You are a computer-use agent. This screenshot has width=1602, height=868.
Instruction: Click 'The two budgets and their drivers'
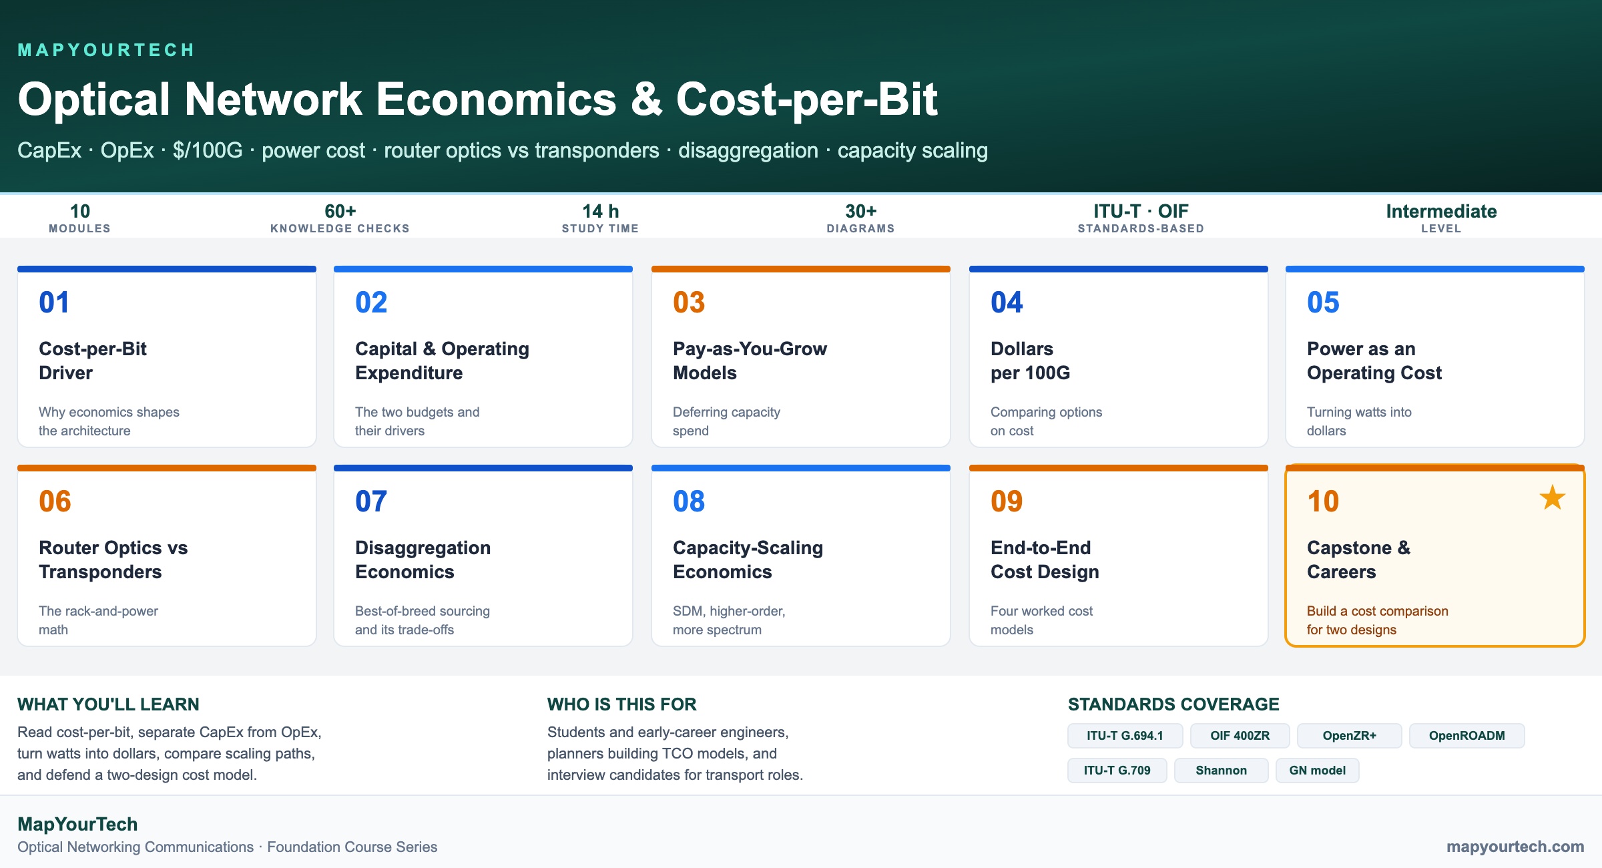coord(417,421)
